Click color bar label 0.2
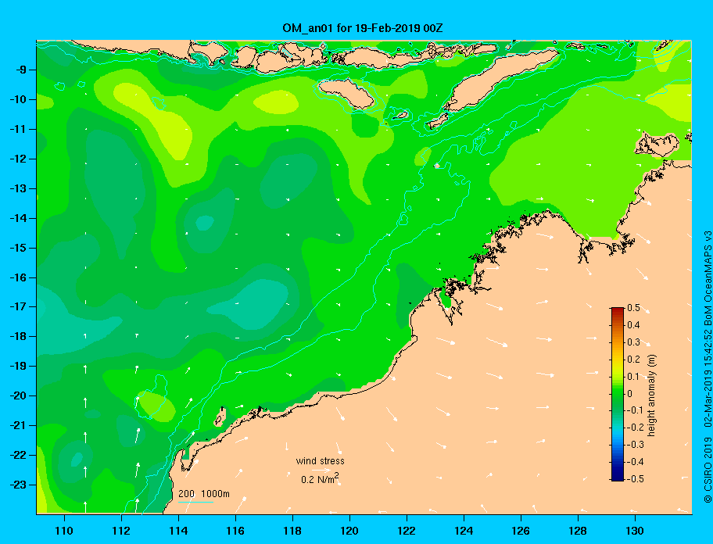This screenshot has height=544, width=713. 633,360
